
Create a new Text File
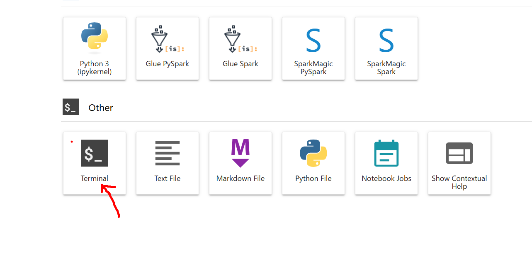168,163
